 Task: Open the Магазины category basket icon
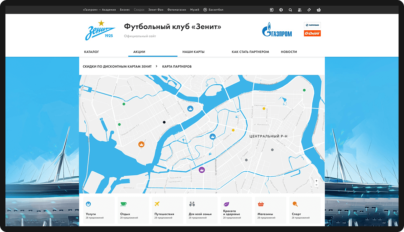[261, 204]
